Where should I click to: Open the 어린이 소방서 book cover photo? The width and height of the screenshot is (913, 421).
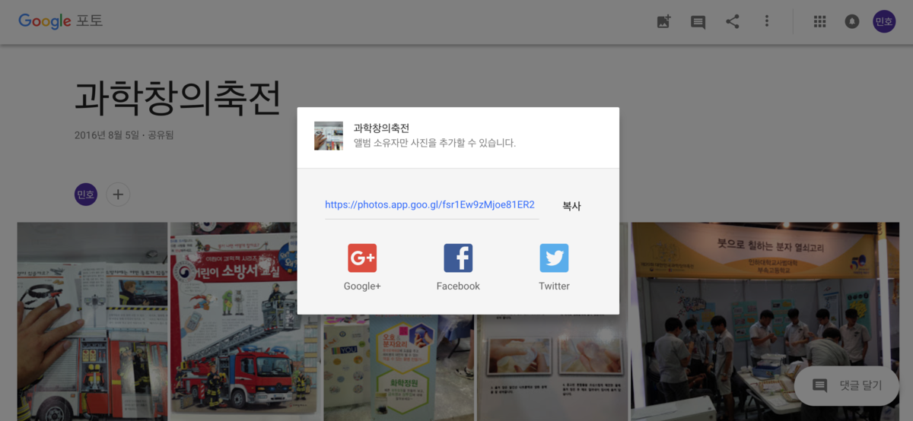pyautogui.click(x=245, y=321)
